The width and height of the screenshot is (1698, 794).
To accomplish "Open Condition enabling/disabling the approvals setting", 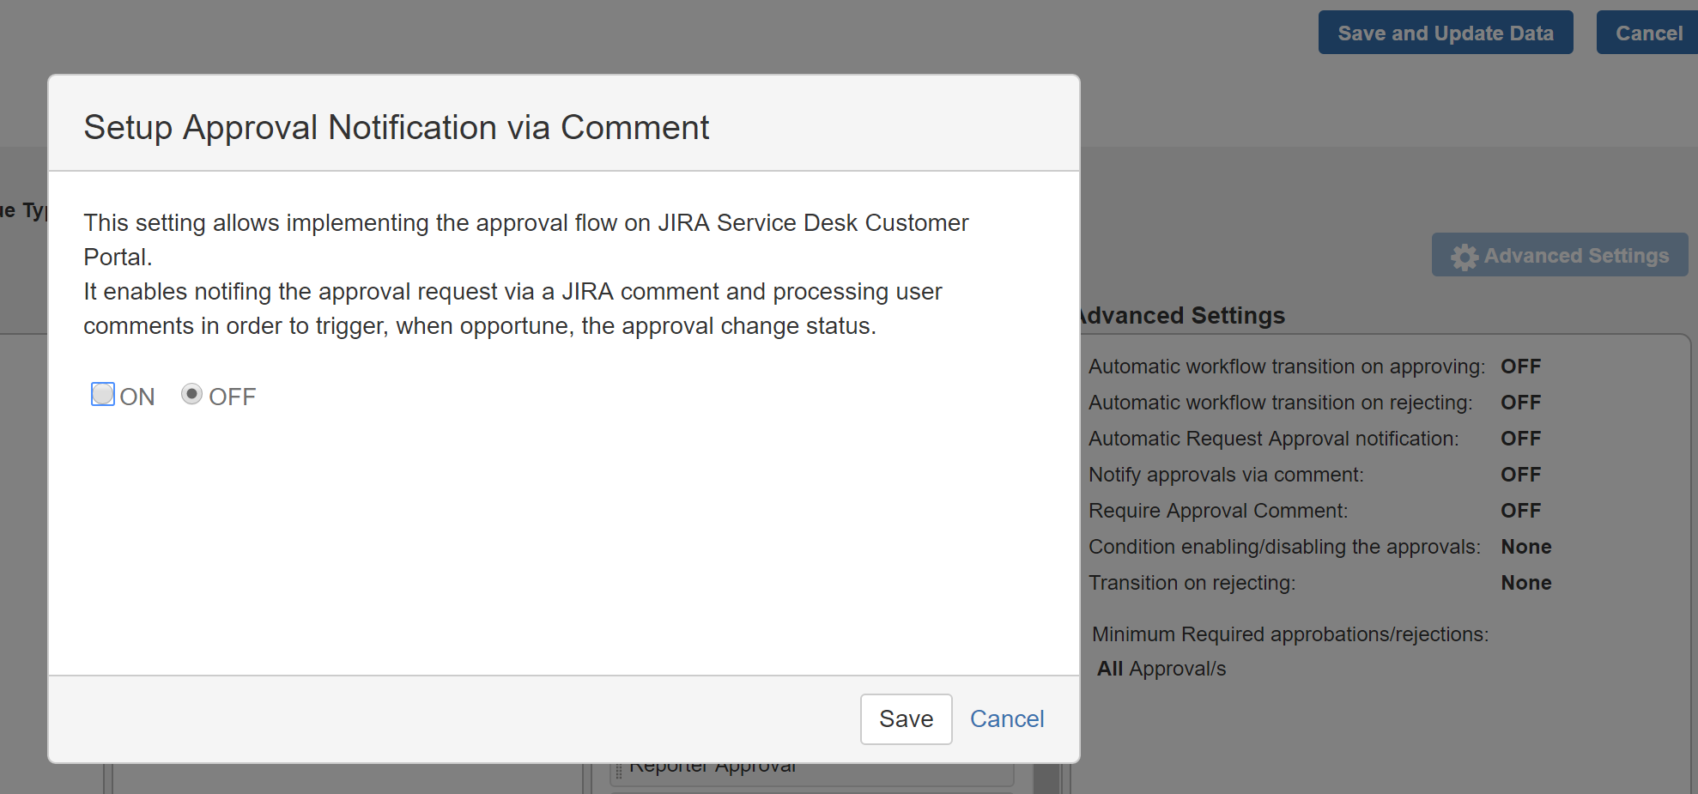I will click(1284, 547).
